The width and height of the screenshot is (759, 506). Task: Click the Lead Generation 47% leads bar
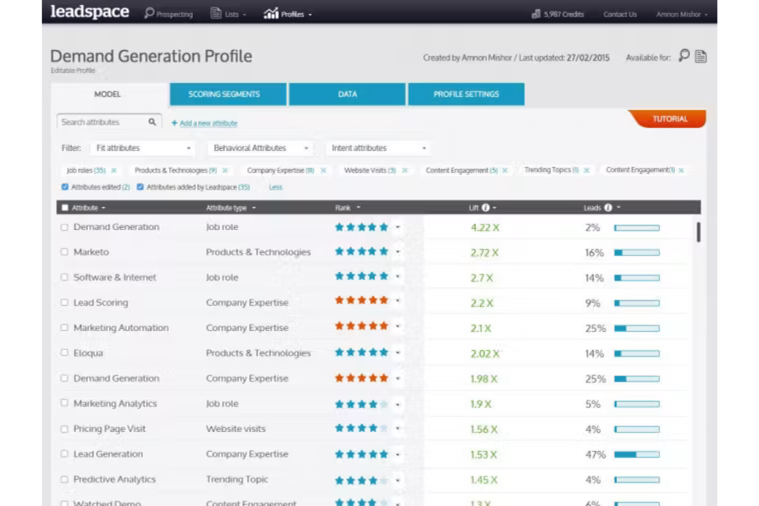tap(637, 455)
